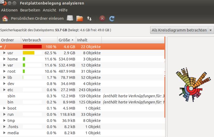This screenshot has width=214, height=137.
Task: Click the '2.9 GB' size value
Action: pyautogui.click(x=69, y=53)
